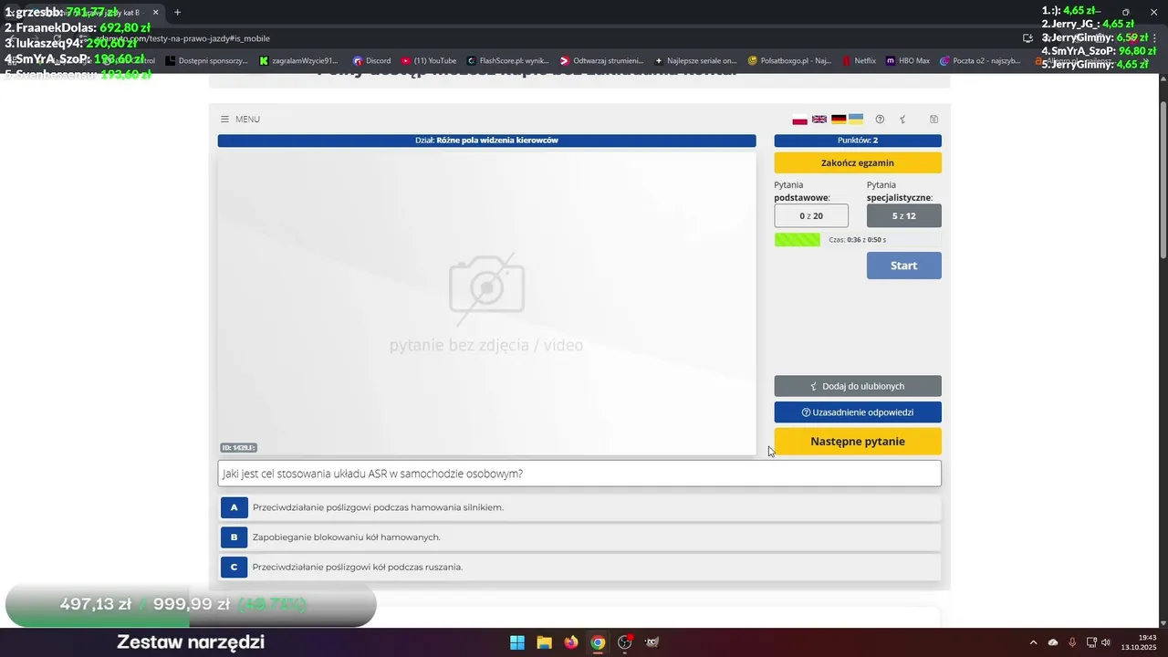Screen dimensions: 1168x657
Task: Open Firefox from taskbar
Action: (x=571, y=642)
